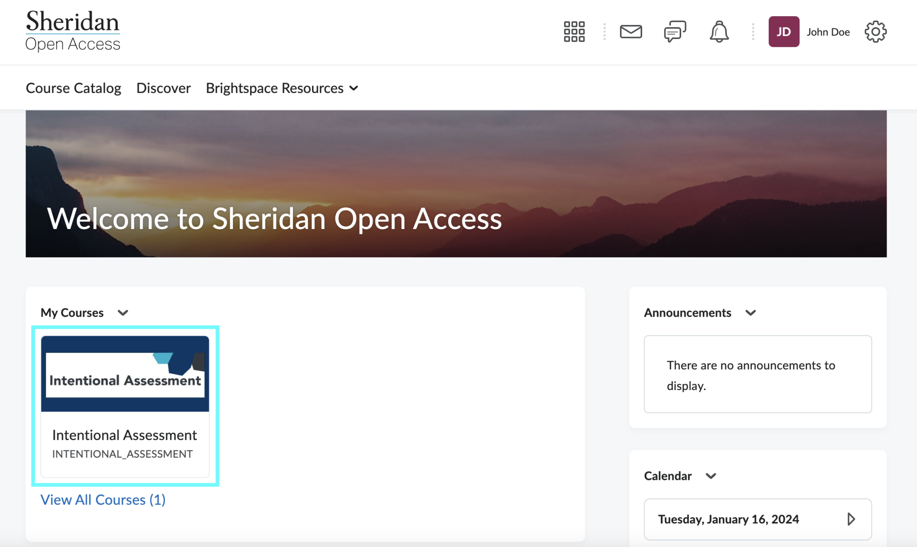The image size is (917, 547).
Task: Expand the Calendar widget menu
Action: 711,476
